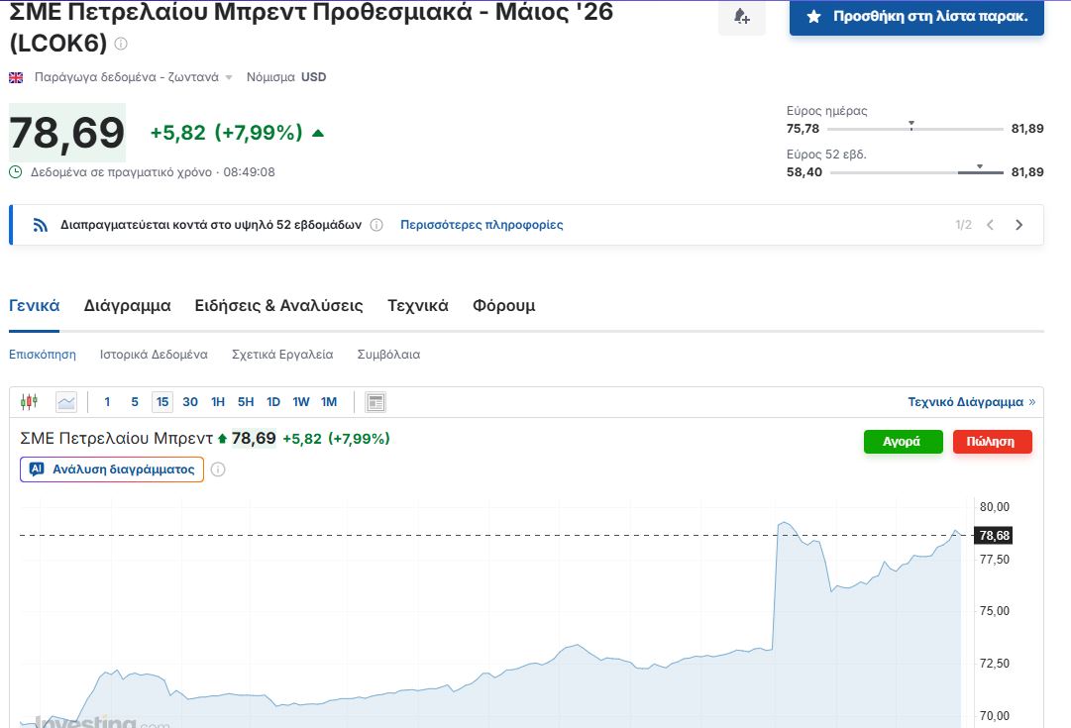Image resolution: width=1071 pixels, height=728 pixels.
Task: Click info icon beside 52-week high message
Action: tap(376, 225)
